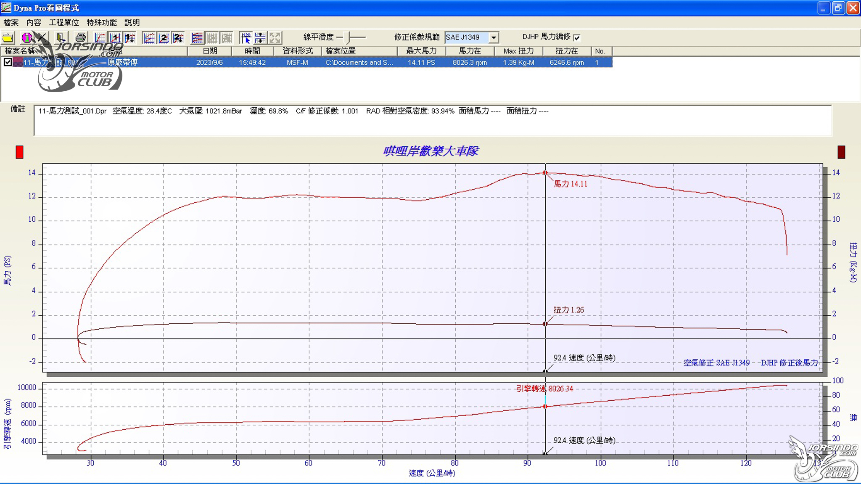Click the exit door toolbar icon
861x484 pixels.
pos(61,38)
